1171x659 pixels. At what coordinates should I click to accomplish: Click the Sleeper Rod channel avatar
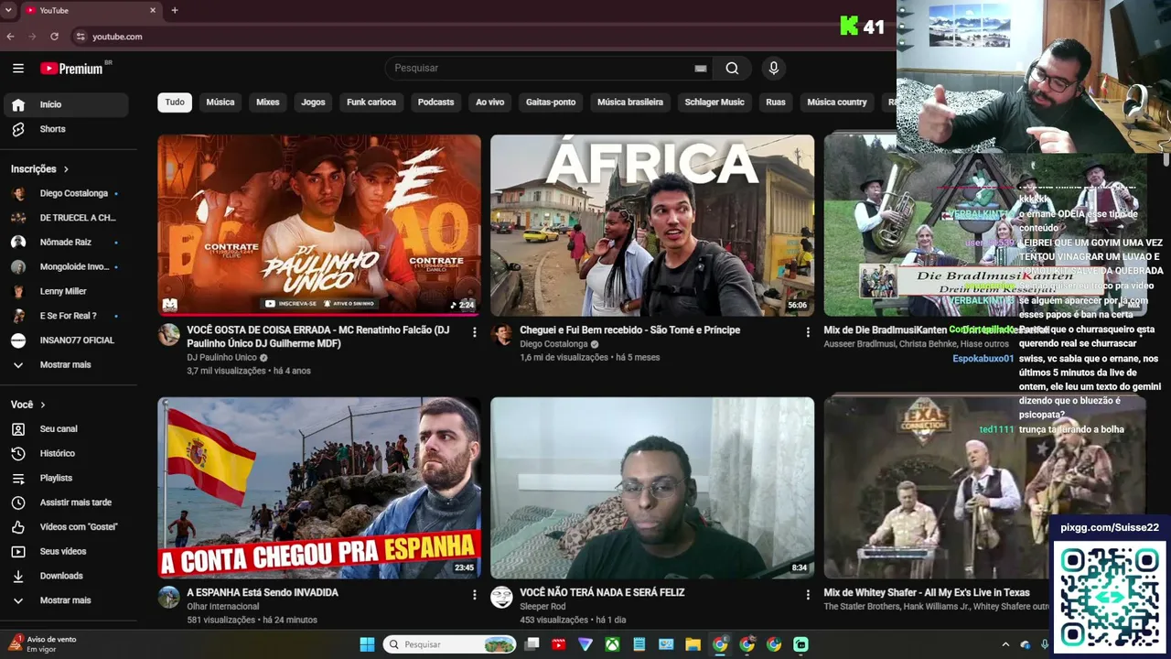coord(502,598)
